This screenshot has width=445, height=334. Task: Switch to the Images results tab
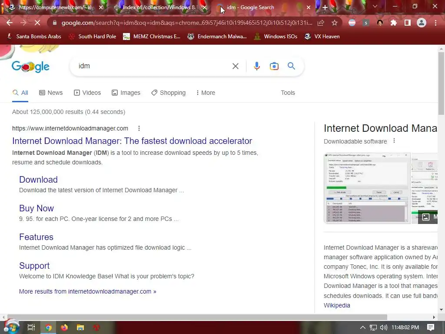click(126, 93)
